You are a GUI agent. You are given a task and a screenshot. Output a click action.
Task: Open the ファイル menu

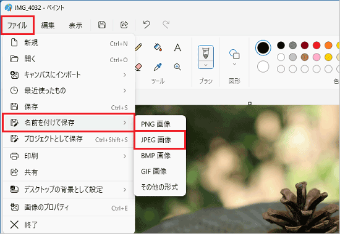click(17, 25)
